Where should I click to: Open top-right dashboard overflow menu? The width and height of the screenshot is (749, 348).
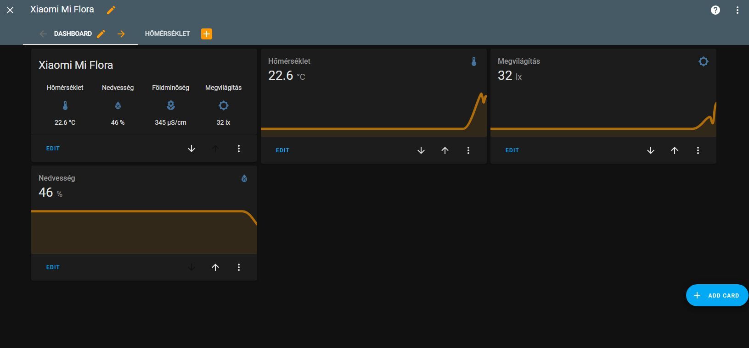pyautogui.click(x=737, y=10)
